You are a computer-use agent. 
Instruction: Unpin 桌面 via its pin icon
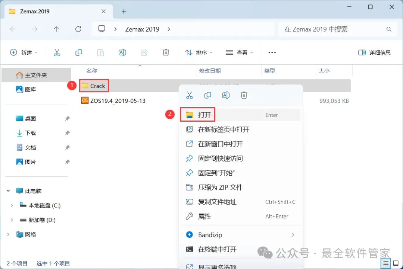click(67, 118)
